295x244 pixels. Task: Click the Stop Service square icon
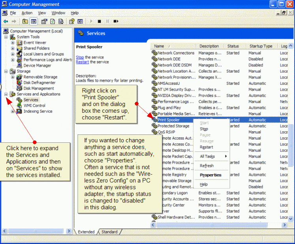pos(100,21)
